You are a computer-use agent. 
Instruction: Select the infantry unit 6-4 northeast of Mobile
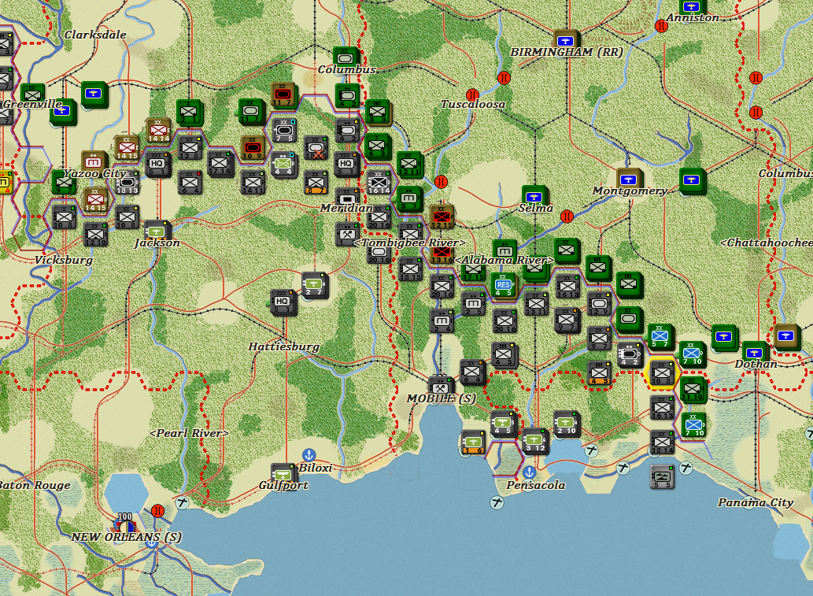pos(472,373)
